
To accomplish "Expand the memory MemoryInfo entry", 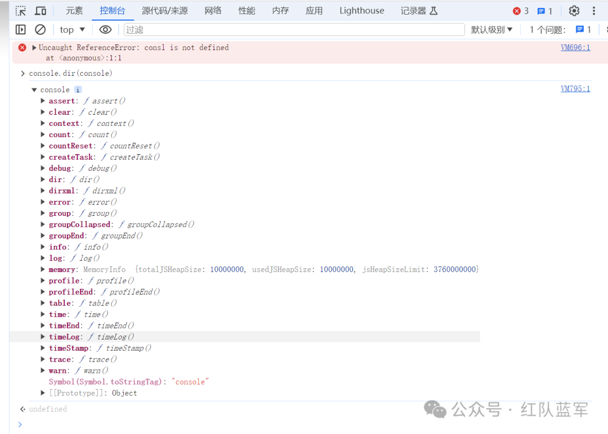I will pos(43,269).
